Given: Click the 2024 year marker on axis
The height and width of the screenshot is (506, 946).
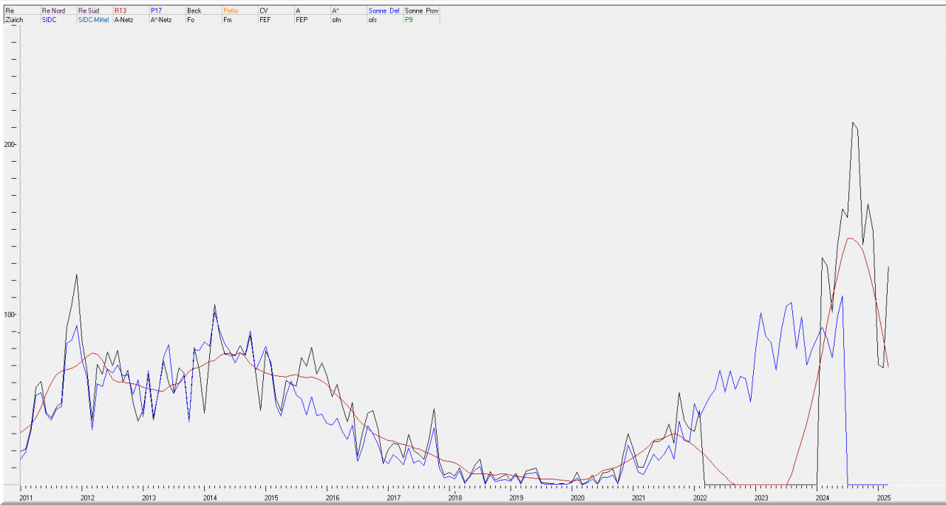Looking at the screenshot, I should click(x=823, y=498).
